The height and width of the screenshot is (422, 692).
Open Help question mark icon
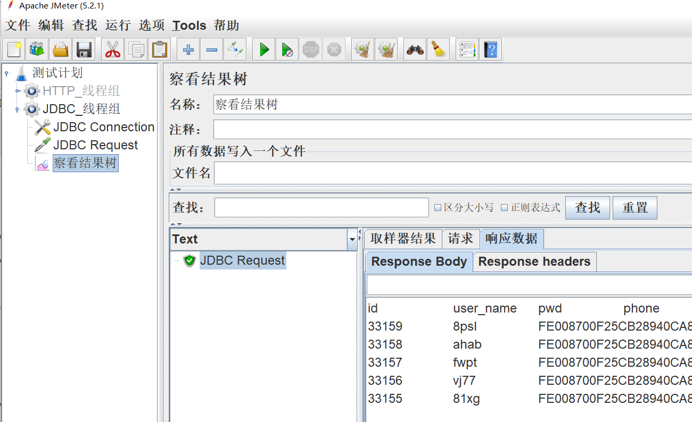[x=490, y=50]
